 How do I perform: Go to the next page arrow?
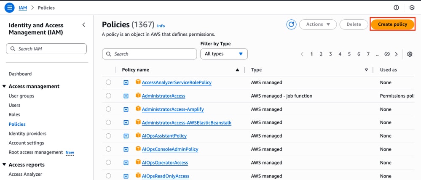point(396,54)
